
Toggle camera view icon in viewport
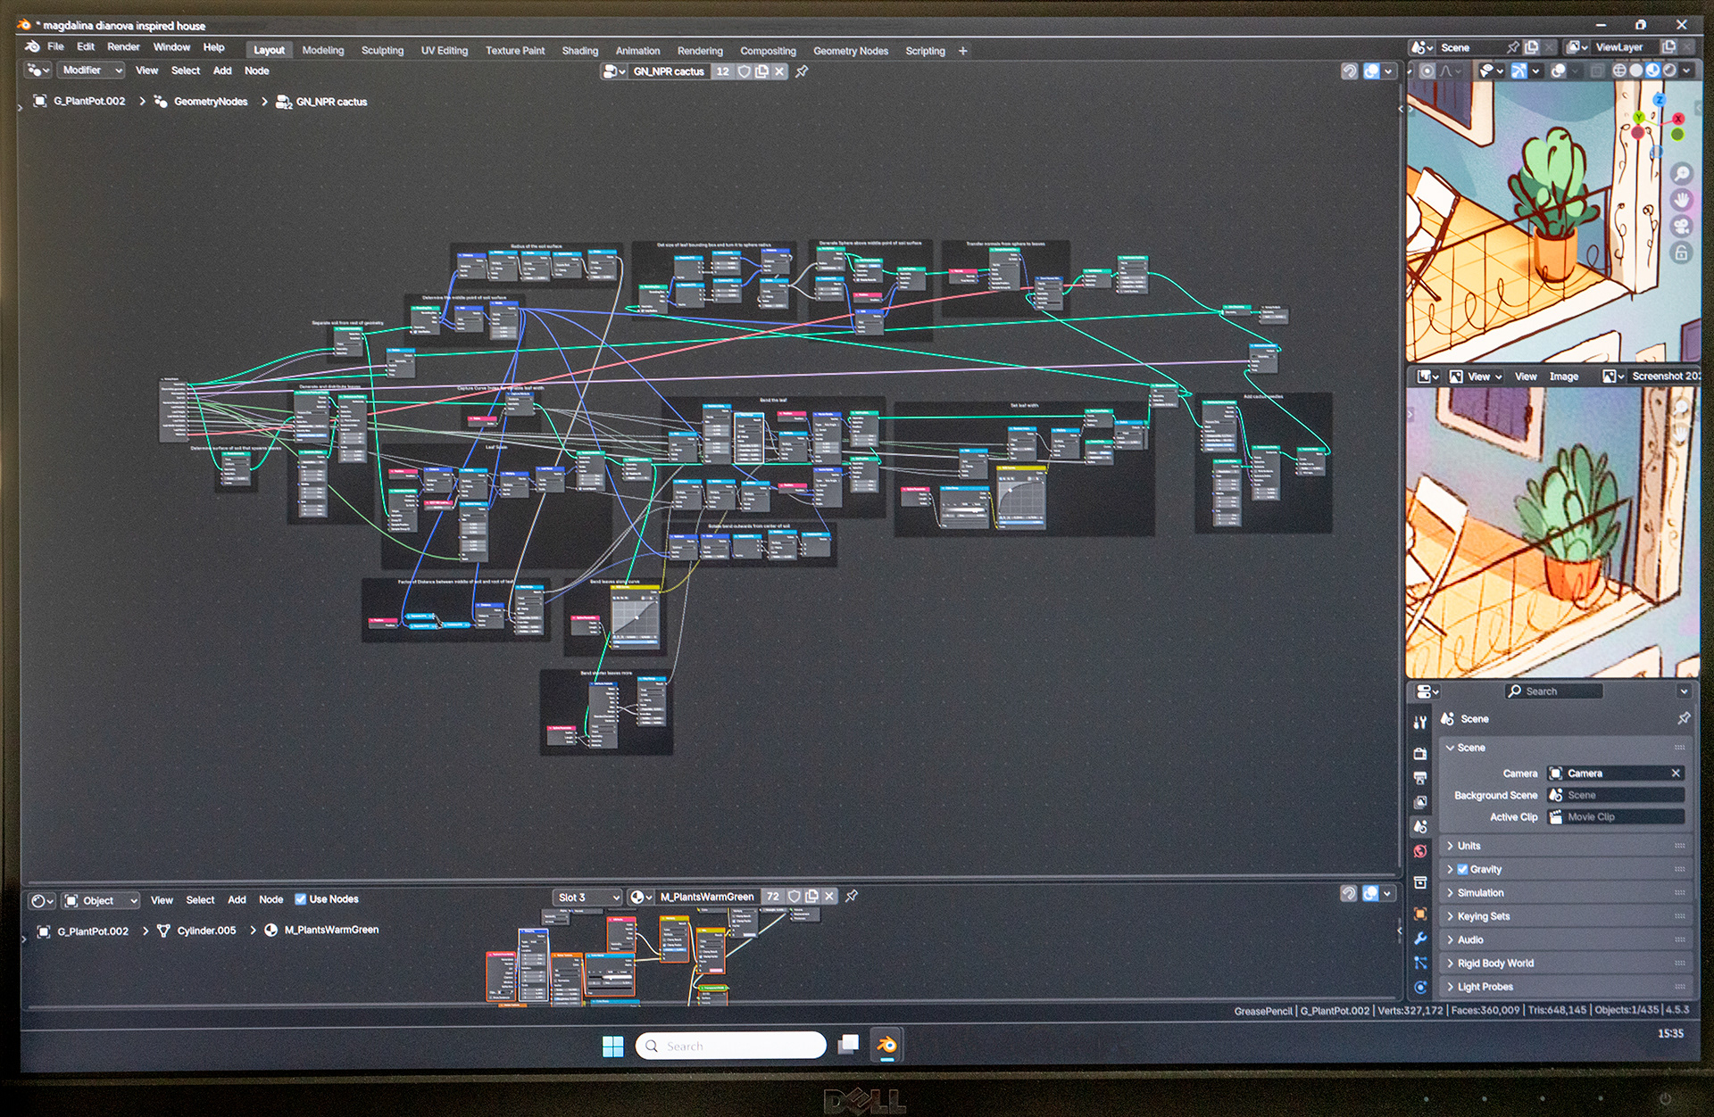(x=1682, y=227)
